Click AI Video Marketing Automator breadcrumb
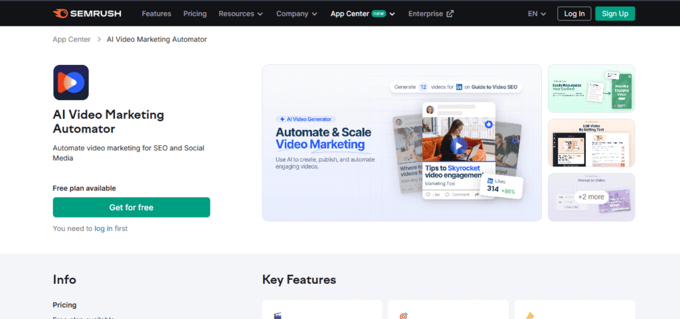The image size is (680, 319). [157, 39]
